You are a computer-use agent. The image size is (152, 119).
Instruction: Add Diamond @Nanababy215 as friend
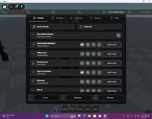[x=112, y=82]
